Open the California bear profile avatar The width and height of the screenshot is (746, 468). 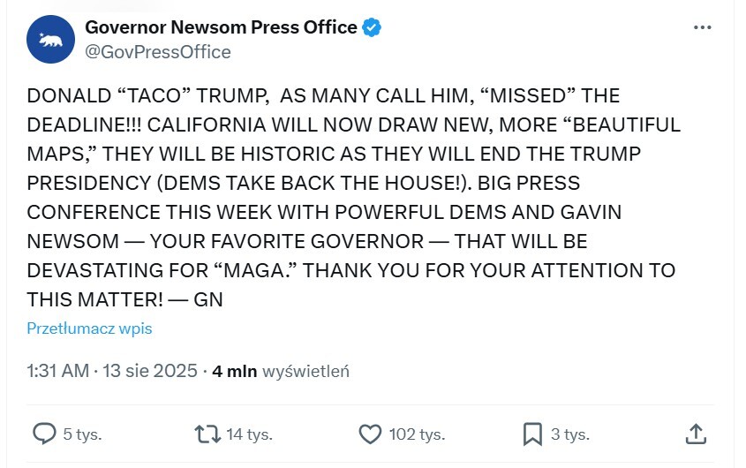click(x=50, y=40)
